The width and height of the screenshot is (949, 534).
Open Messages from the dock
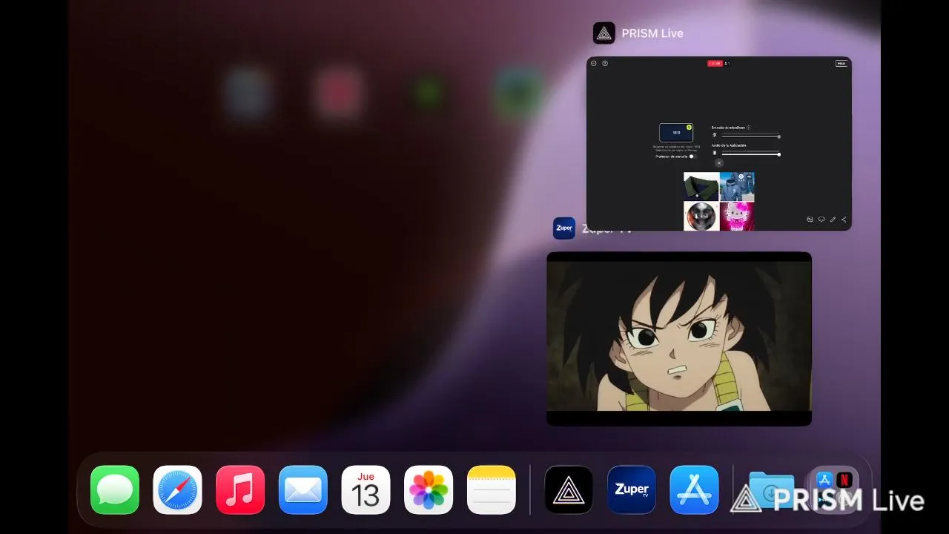[x=115, y=489]
